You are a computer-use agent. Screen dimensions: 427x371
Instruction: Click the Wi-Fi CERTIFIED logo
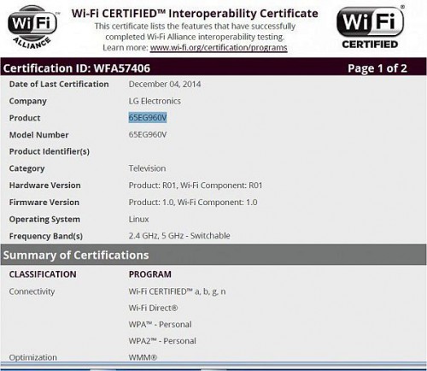(370, 27)
